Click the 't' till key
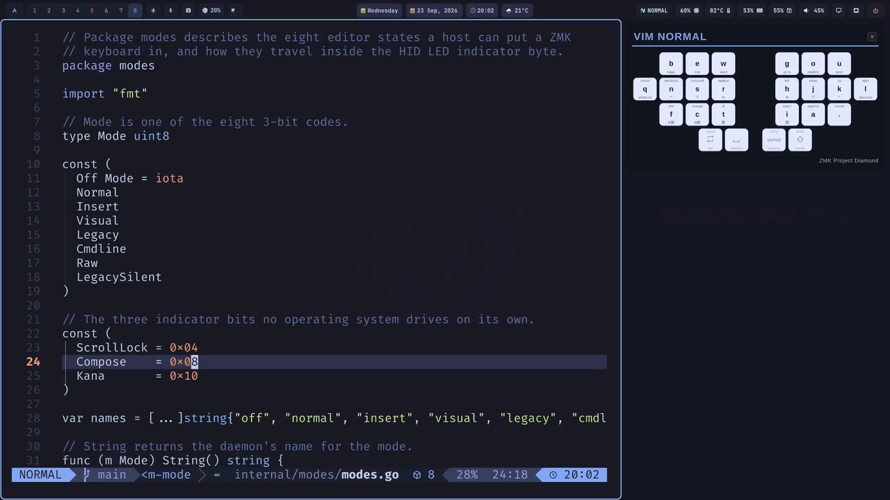The height and width of the screenshot is (500, 890). pos(723,115)
